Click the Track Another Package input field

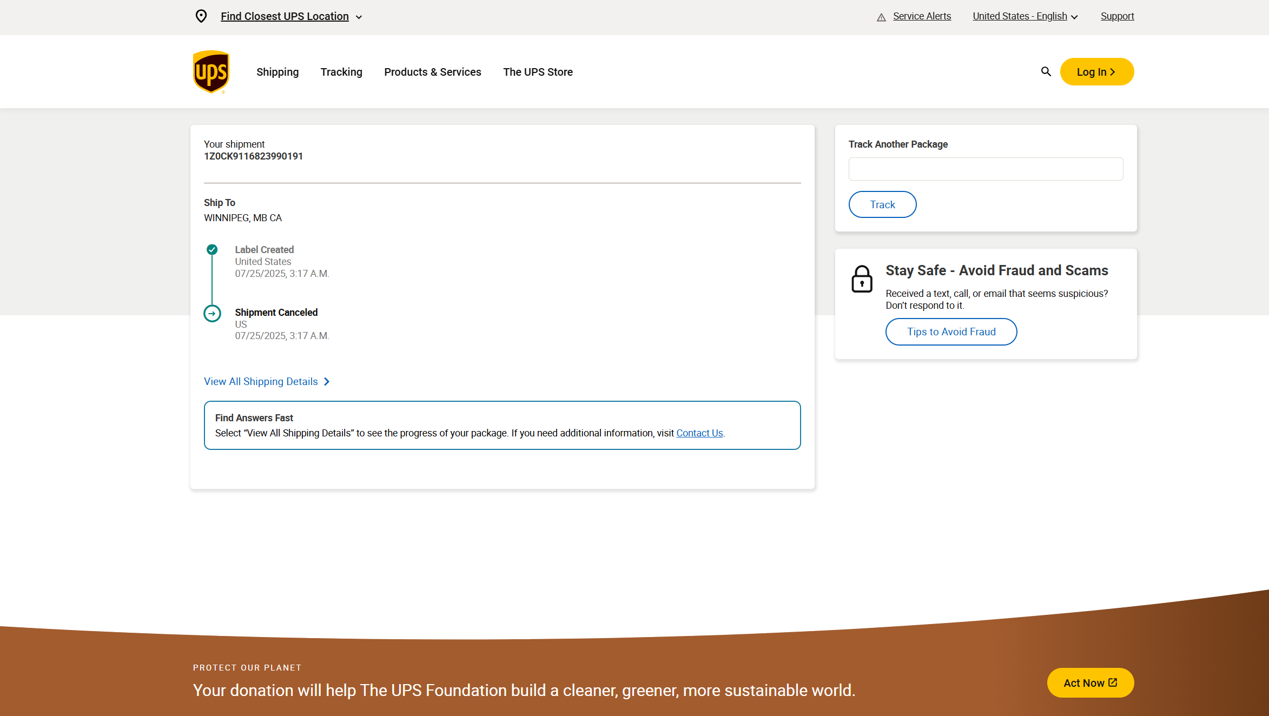[x=986, y=169]
